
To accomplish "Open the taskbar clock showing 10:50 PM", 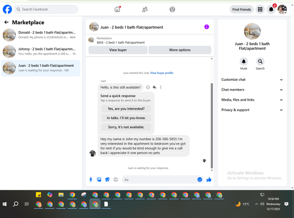I will pyautogui.click(x=273, y=204).
